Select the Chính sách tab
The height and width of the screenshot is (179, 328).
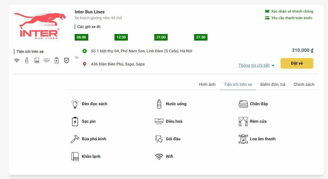coord(304,84)
